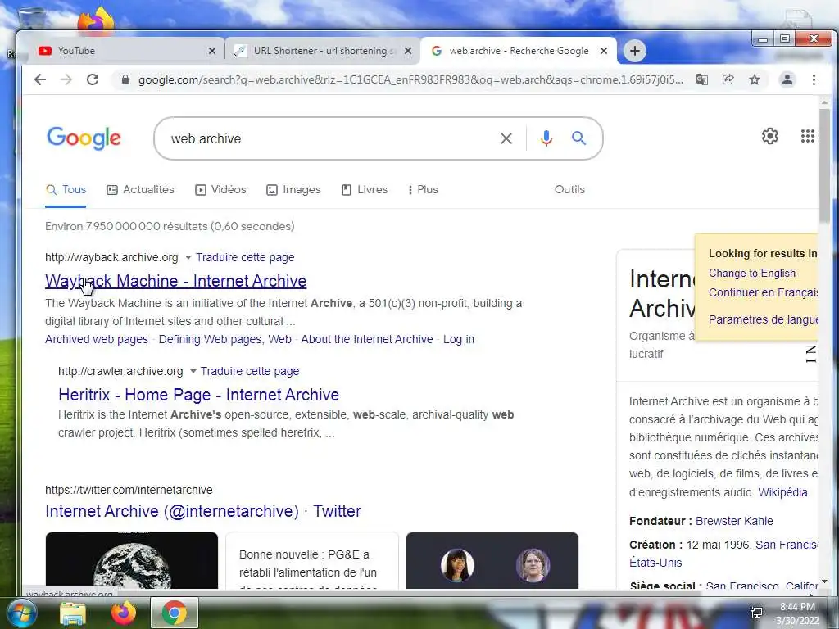This screenshot has width=839, height=629.
Task: Go to Google home via logo
Action: click(84, 138)
